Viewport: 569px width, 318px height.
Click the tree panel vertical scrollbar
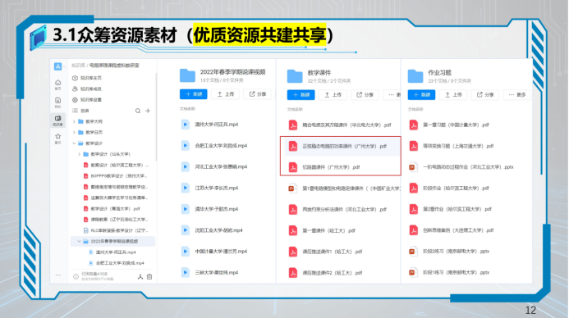click(x=156, y=116)
